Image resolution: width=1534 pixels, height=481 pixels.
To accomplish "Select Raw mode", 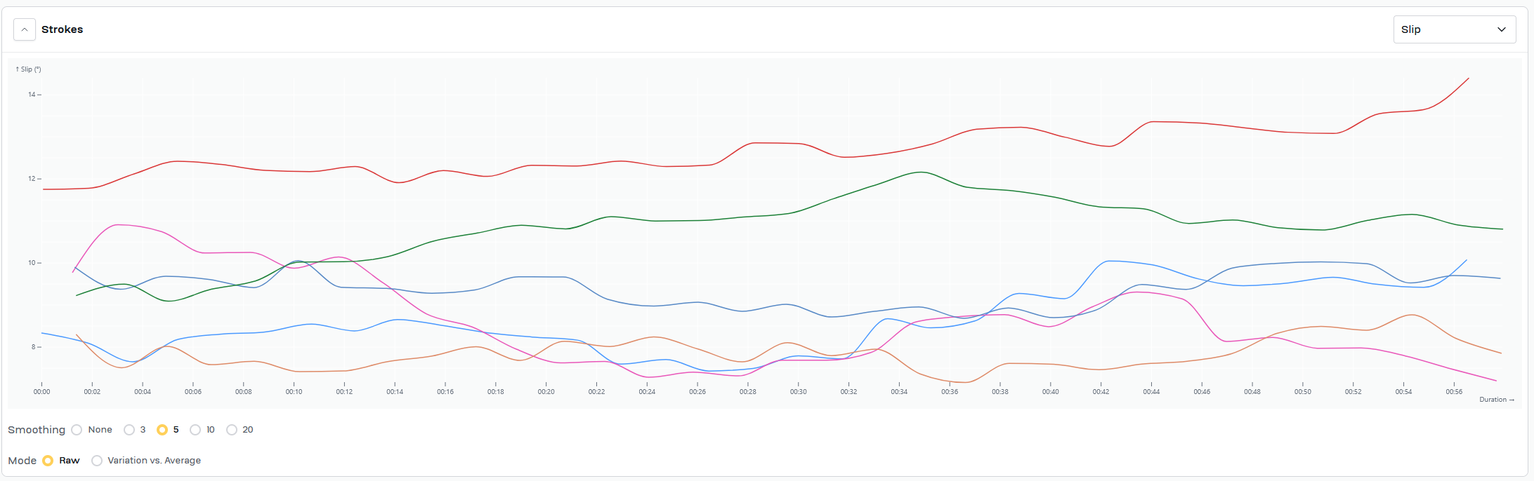I will [48, 461].
